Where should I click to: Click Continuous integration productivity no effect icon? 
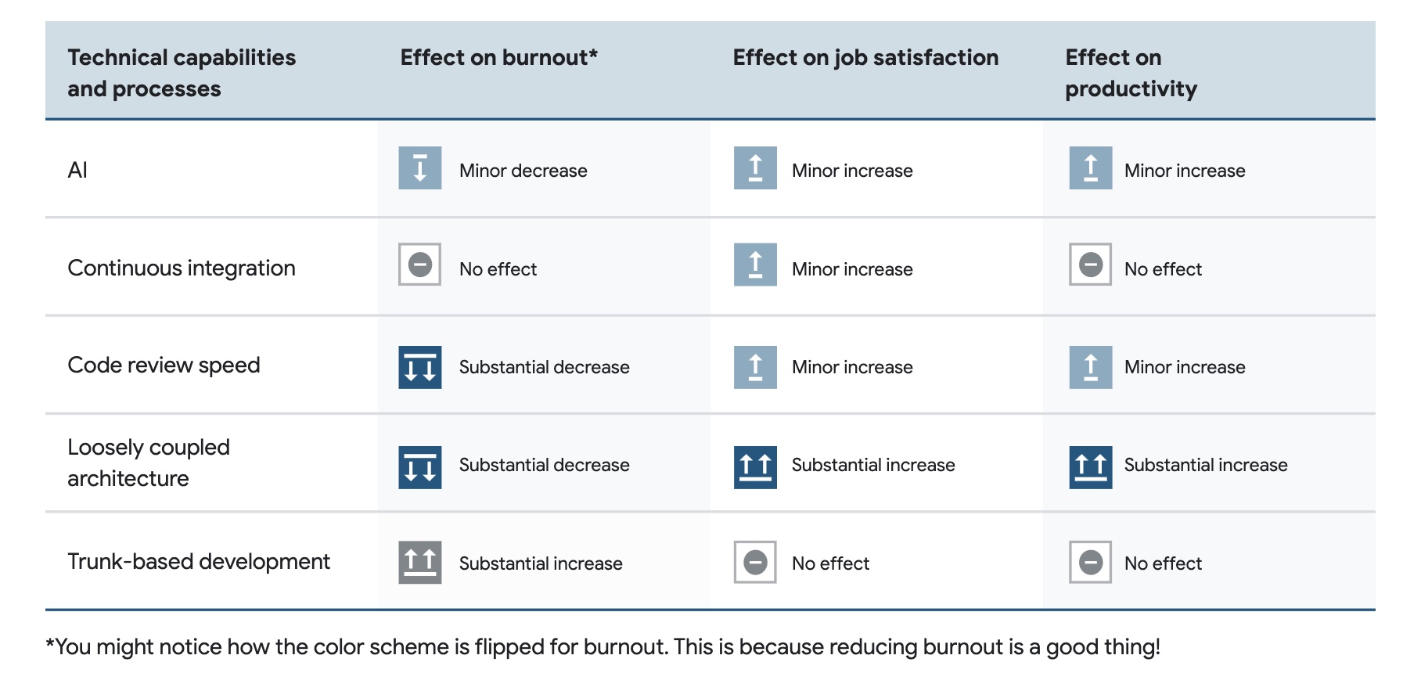(x=1091, y=265)
